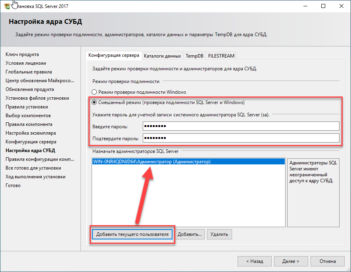Viewport: 351px width, 272px height.
Task: Switch to the Каталоги данных tab
Action: pyautogui.click(x=162, y=56)
